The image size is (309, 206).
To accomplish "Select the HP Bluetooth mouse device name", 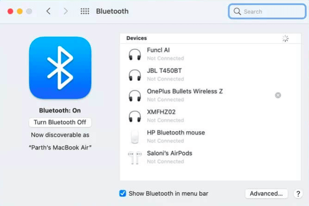I will point(176,133).
